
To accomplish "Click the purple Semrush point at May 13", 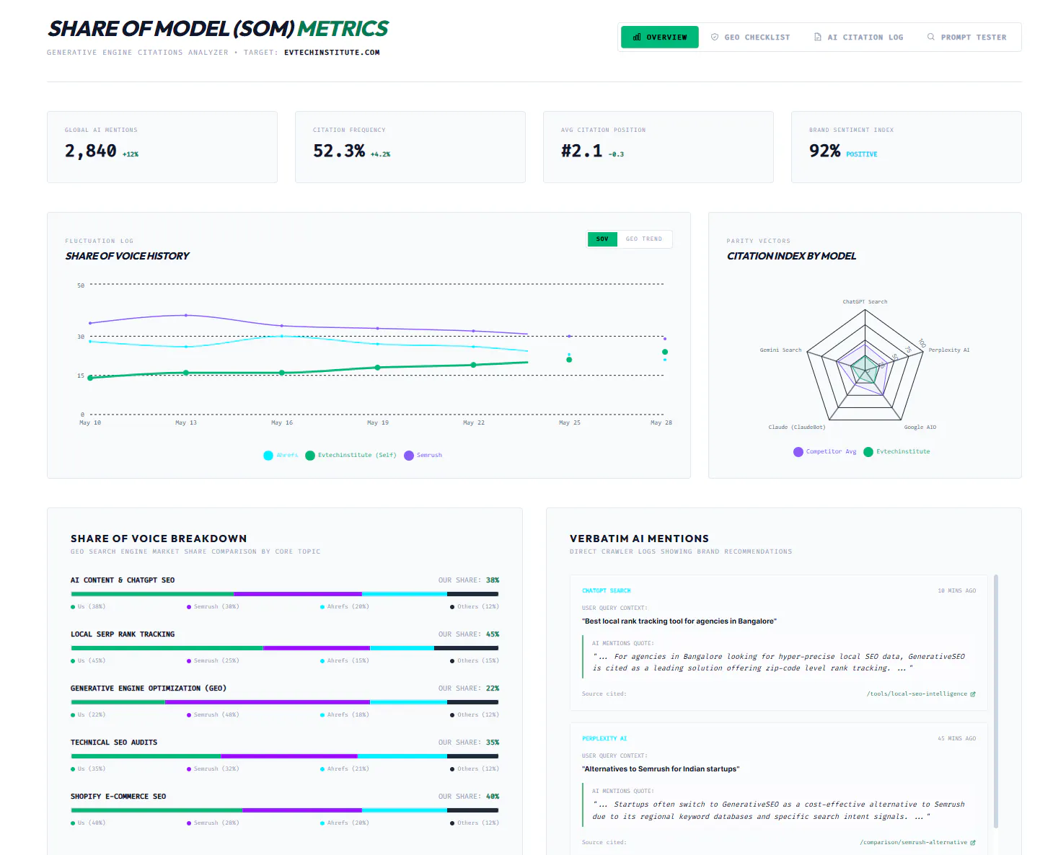I will [186, 315].
